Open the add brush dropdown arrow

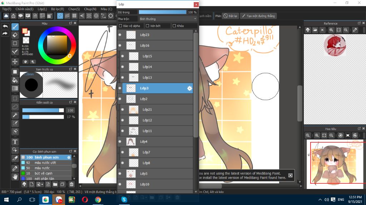(42, 185)
